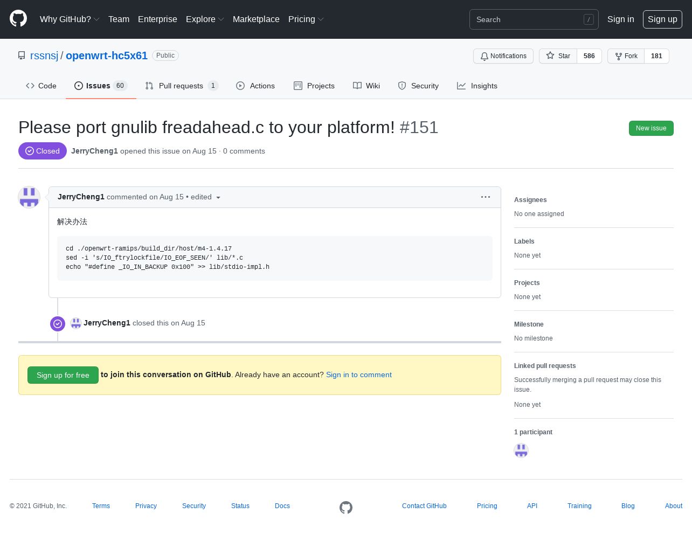Open the comment three-dot options menu

point(486,197)
